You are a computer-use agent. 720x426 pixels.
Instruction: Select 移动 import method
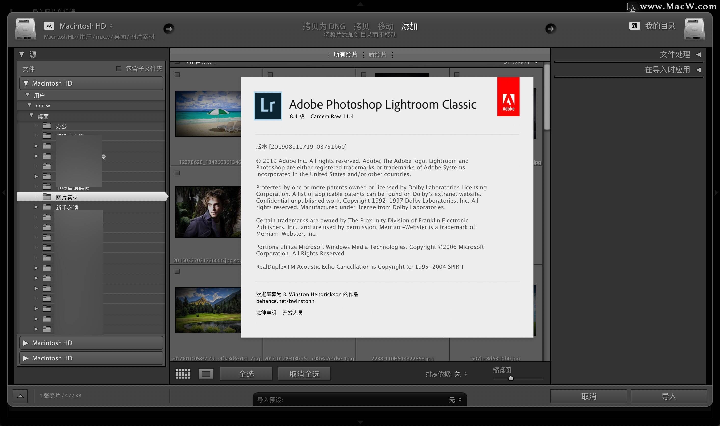[385, 26]
